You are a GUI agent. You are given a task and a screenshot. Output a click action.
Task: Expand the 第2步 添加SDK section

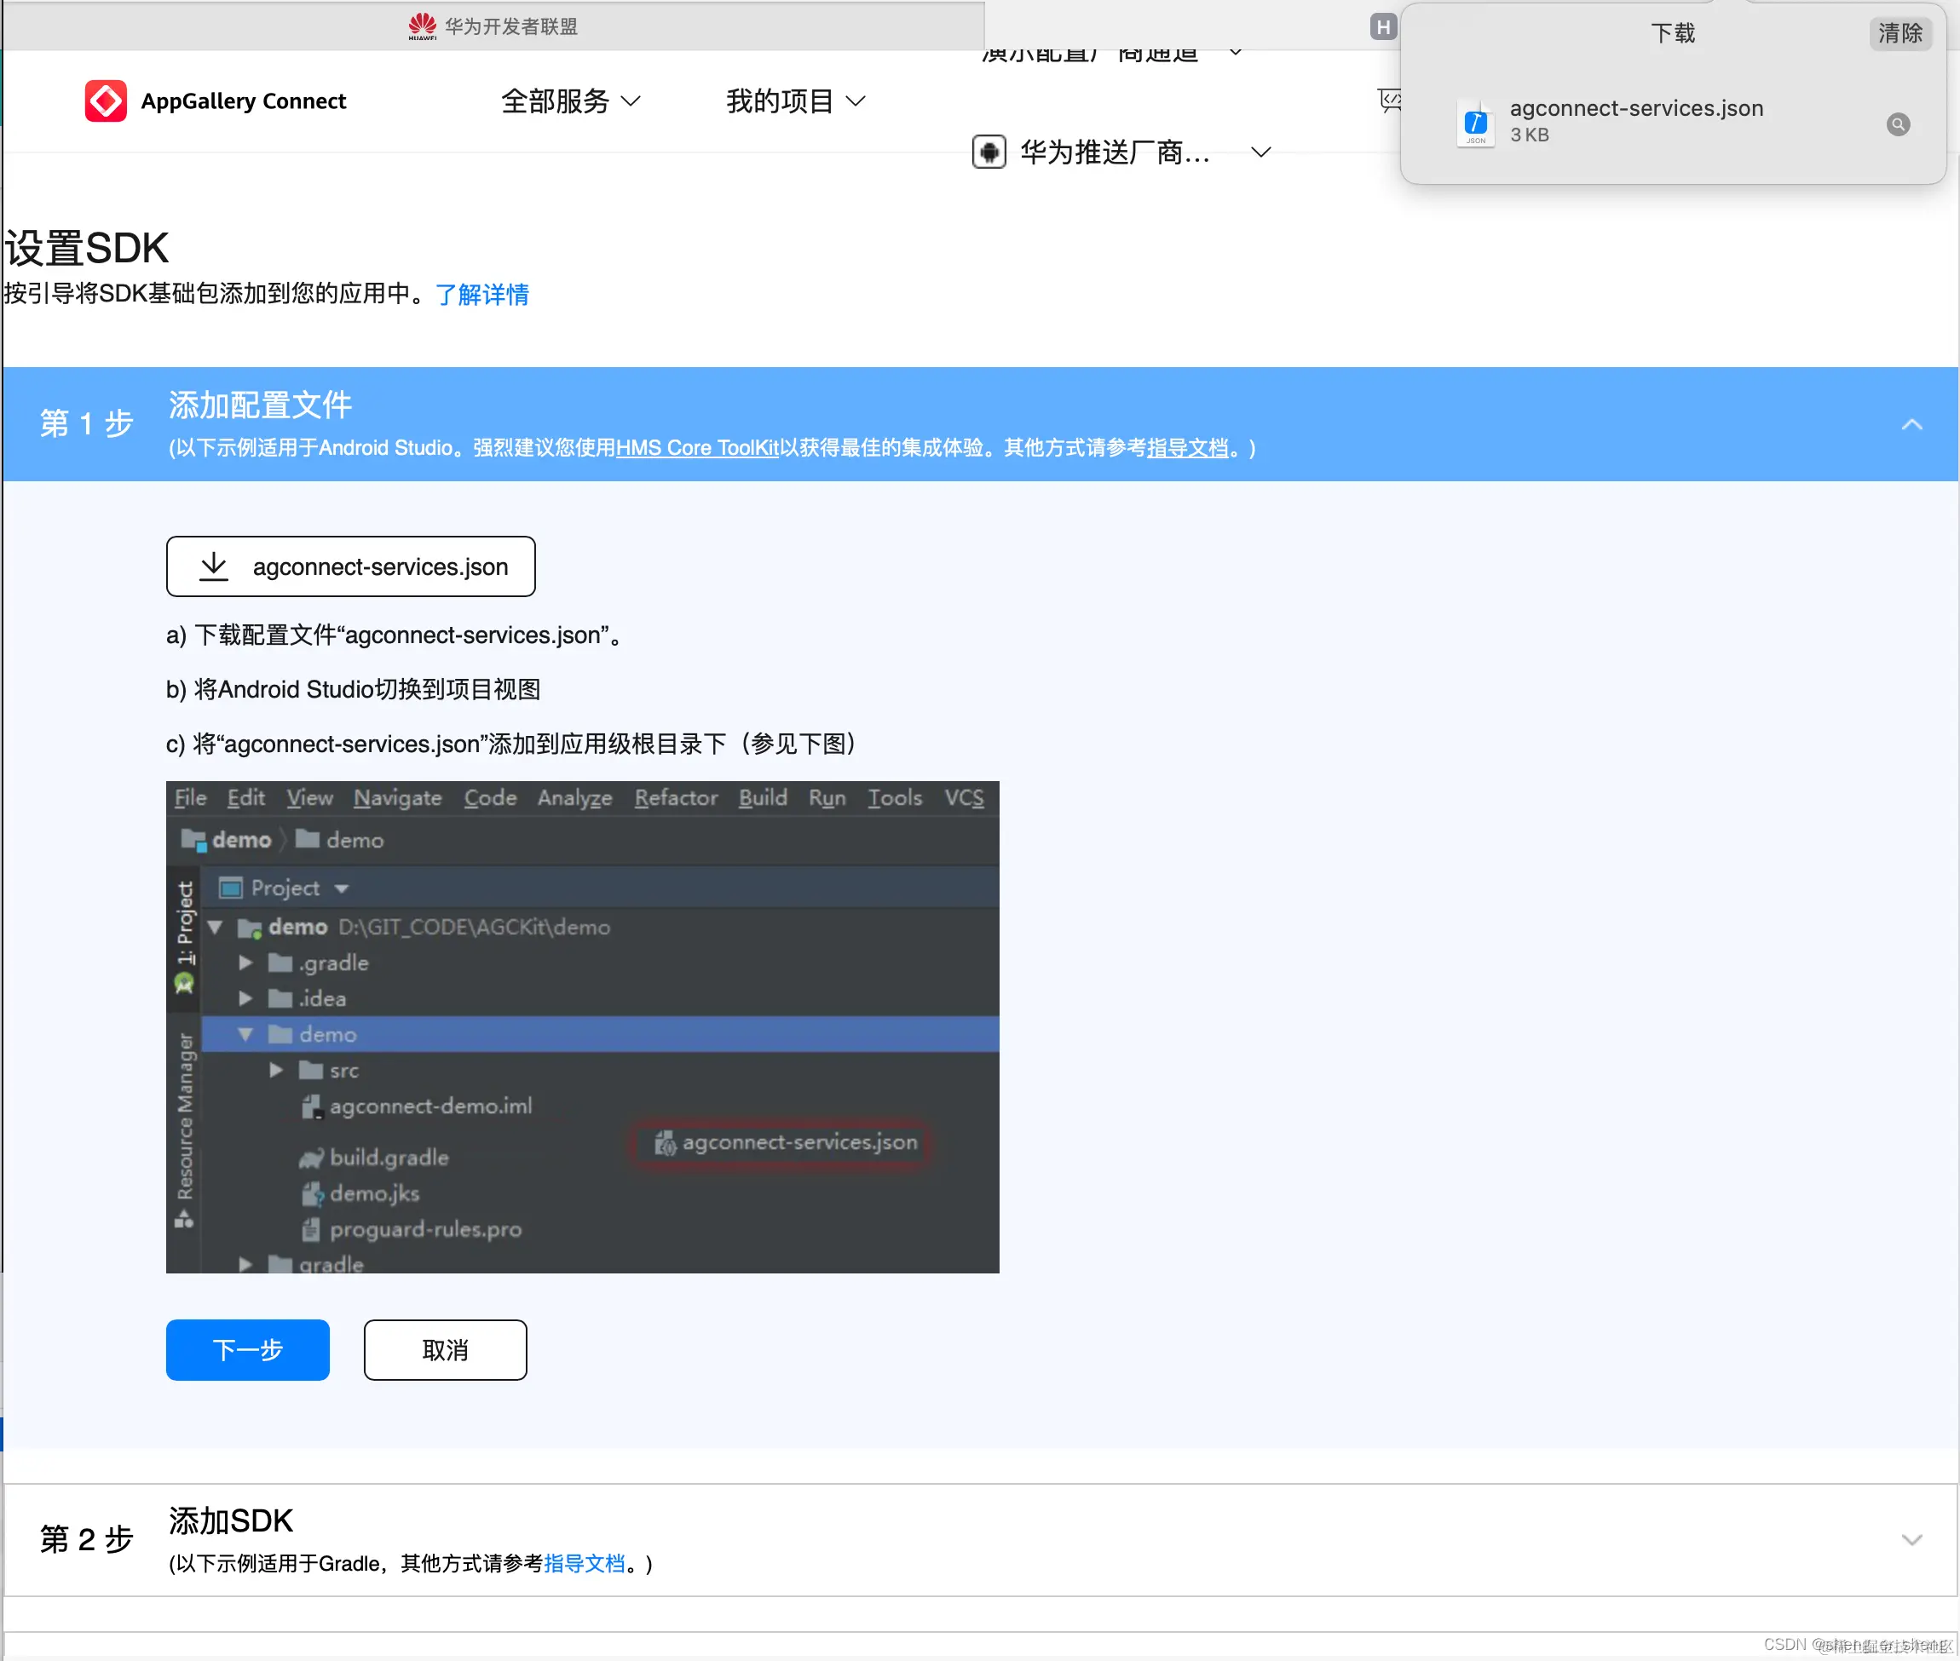point(1913,1539)
